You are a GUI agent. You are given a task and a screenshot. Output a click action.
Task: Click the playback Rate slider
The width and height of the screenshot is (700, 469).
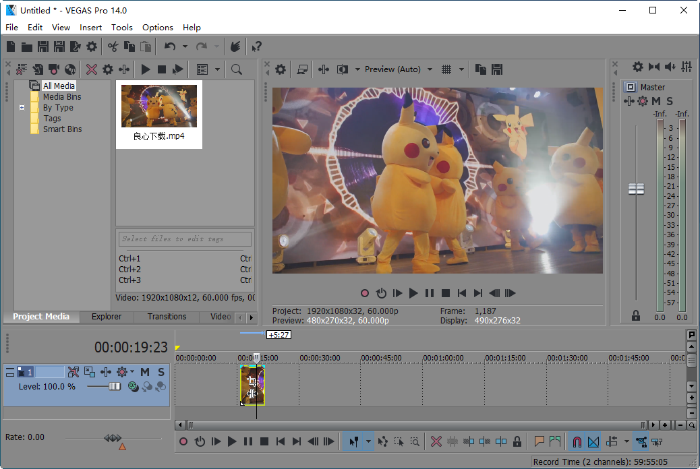point(113,438)
